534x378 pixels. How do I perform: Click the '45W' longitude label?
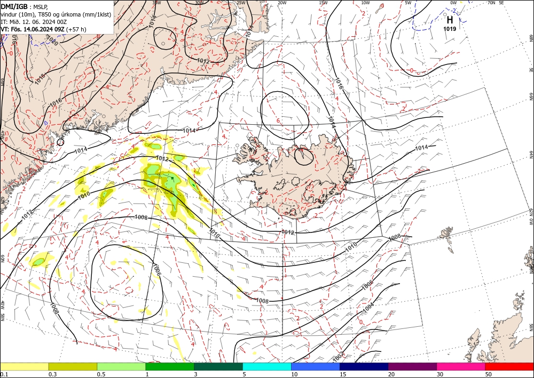click(2, 135)
